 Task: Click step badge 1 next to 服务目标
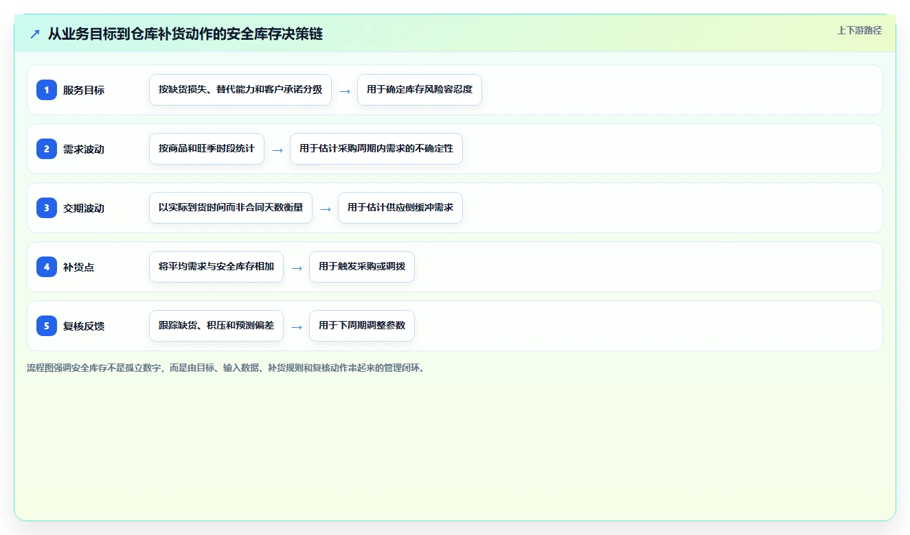pyautogui.click(x=47, y=90)
